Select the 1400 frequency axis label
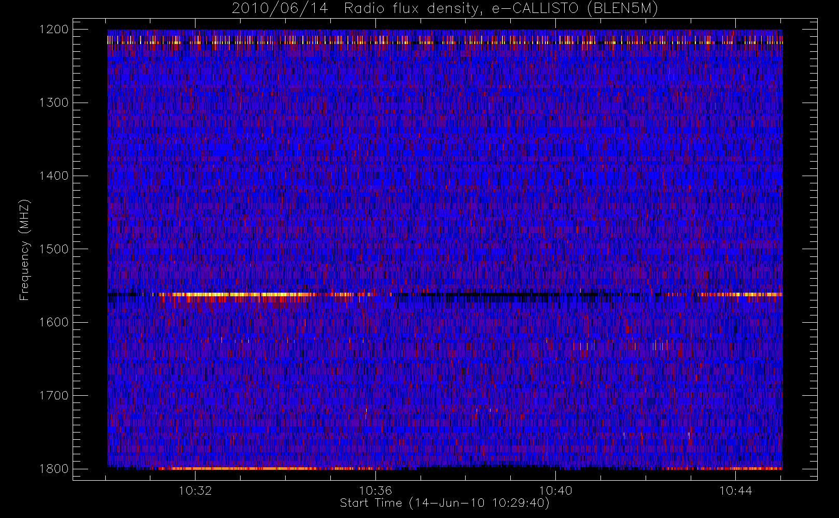Image resolution: width=839 pixels, height=518 pixels. click(x=54, y=176)
